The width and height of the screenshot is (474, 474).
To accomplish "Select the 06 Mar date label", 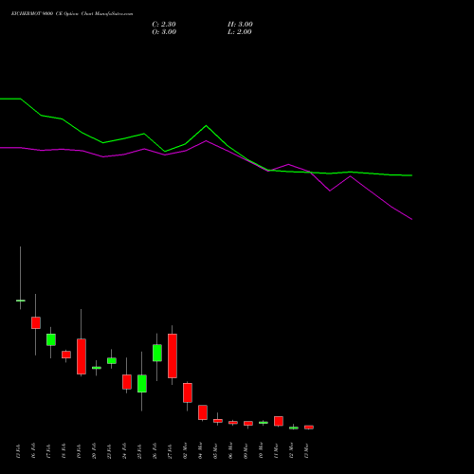I will [x=230, y=450].
